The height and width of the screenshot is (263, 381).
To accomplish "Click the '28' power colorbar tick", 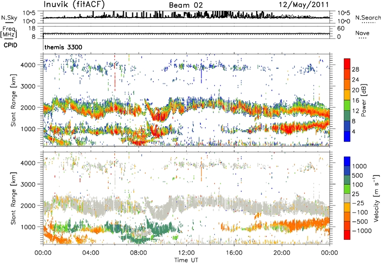I will [355, 69].
